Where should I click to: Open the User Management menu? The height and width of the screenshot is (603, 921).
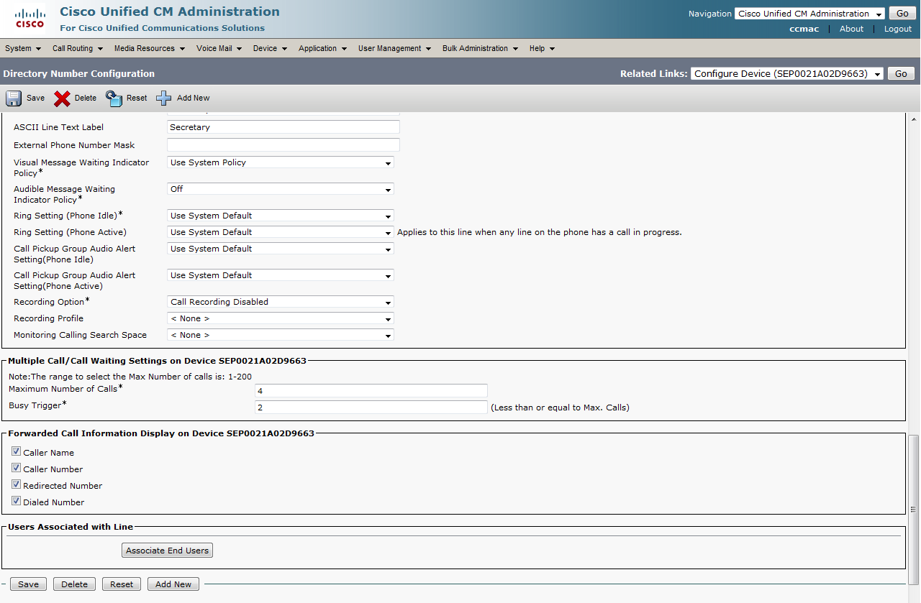click(394, 49)
